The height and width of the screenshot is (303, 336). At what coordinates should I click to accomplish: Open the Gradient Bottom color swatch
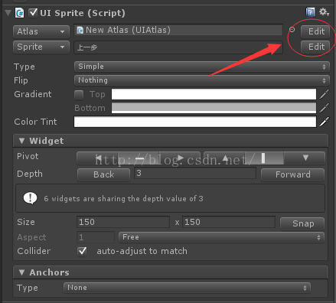tap(214, 108)
